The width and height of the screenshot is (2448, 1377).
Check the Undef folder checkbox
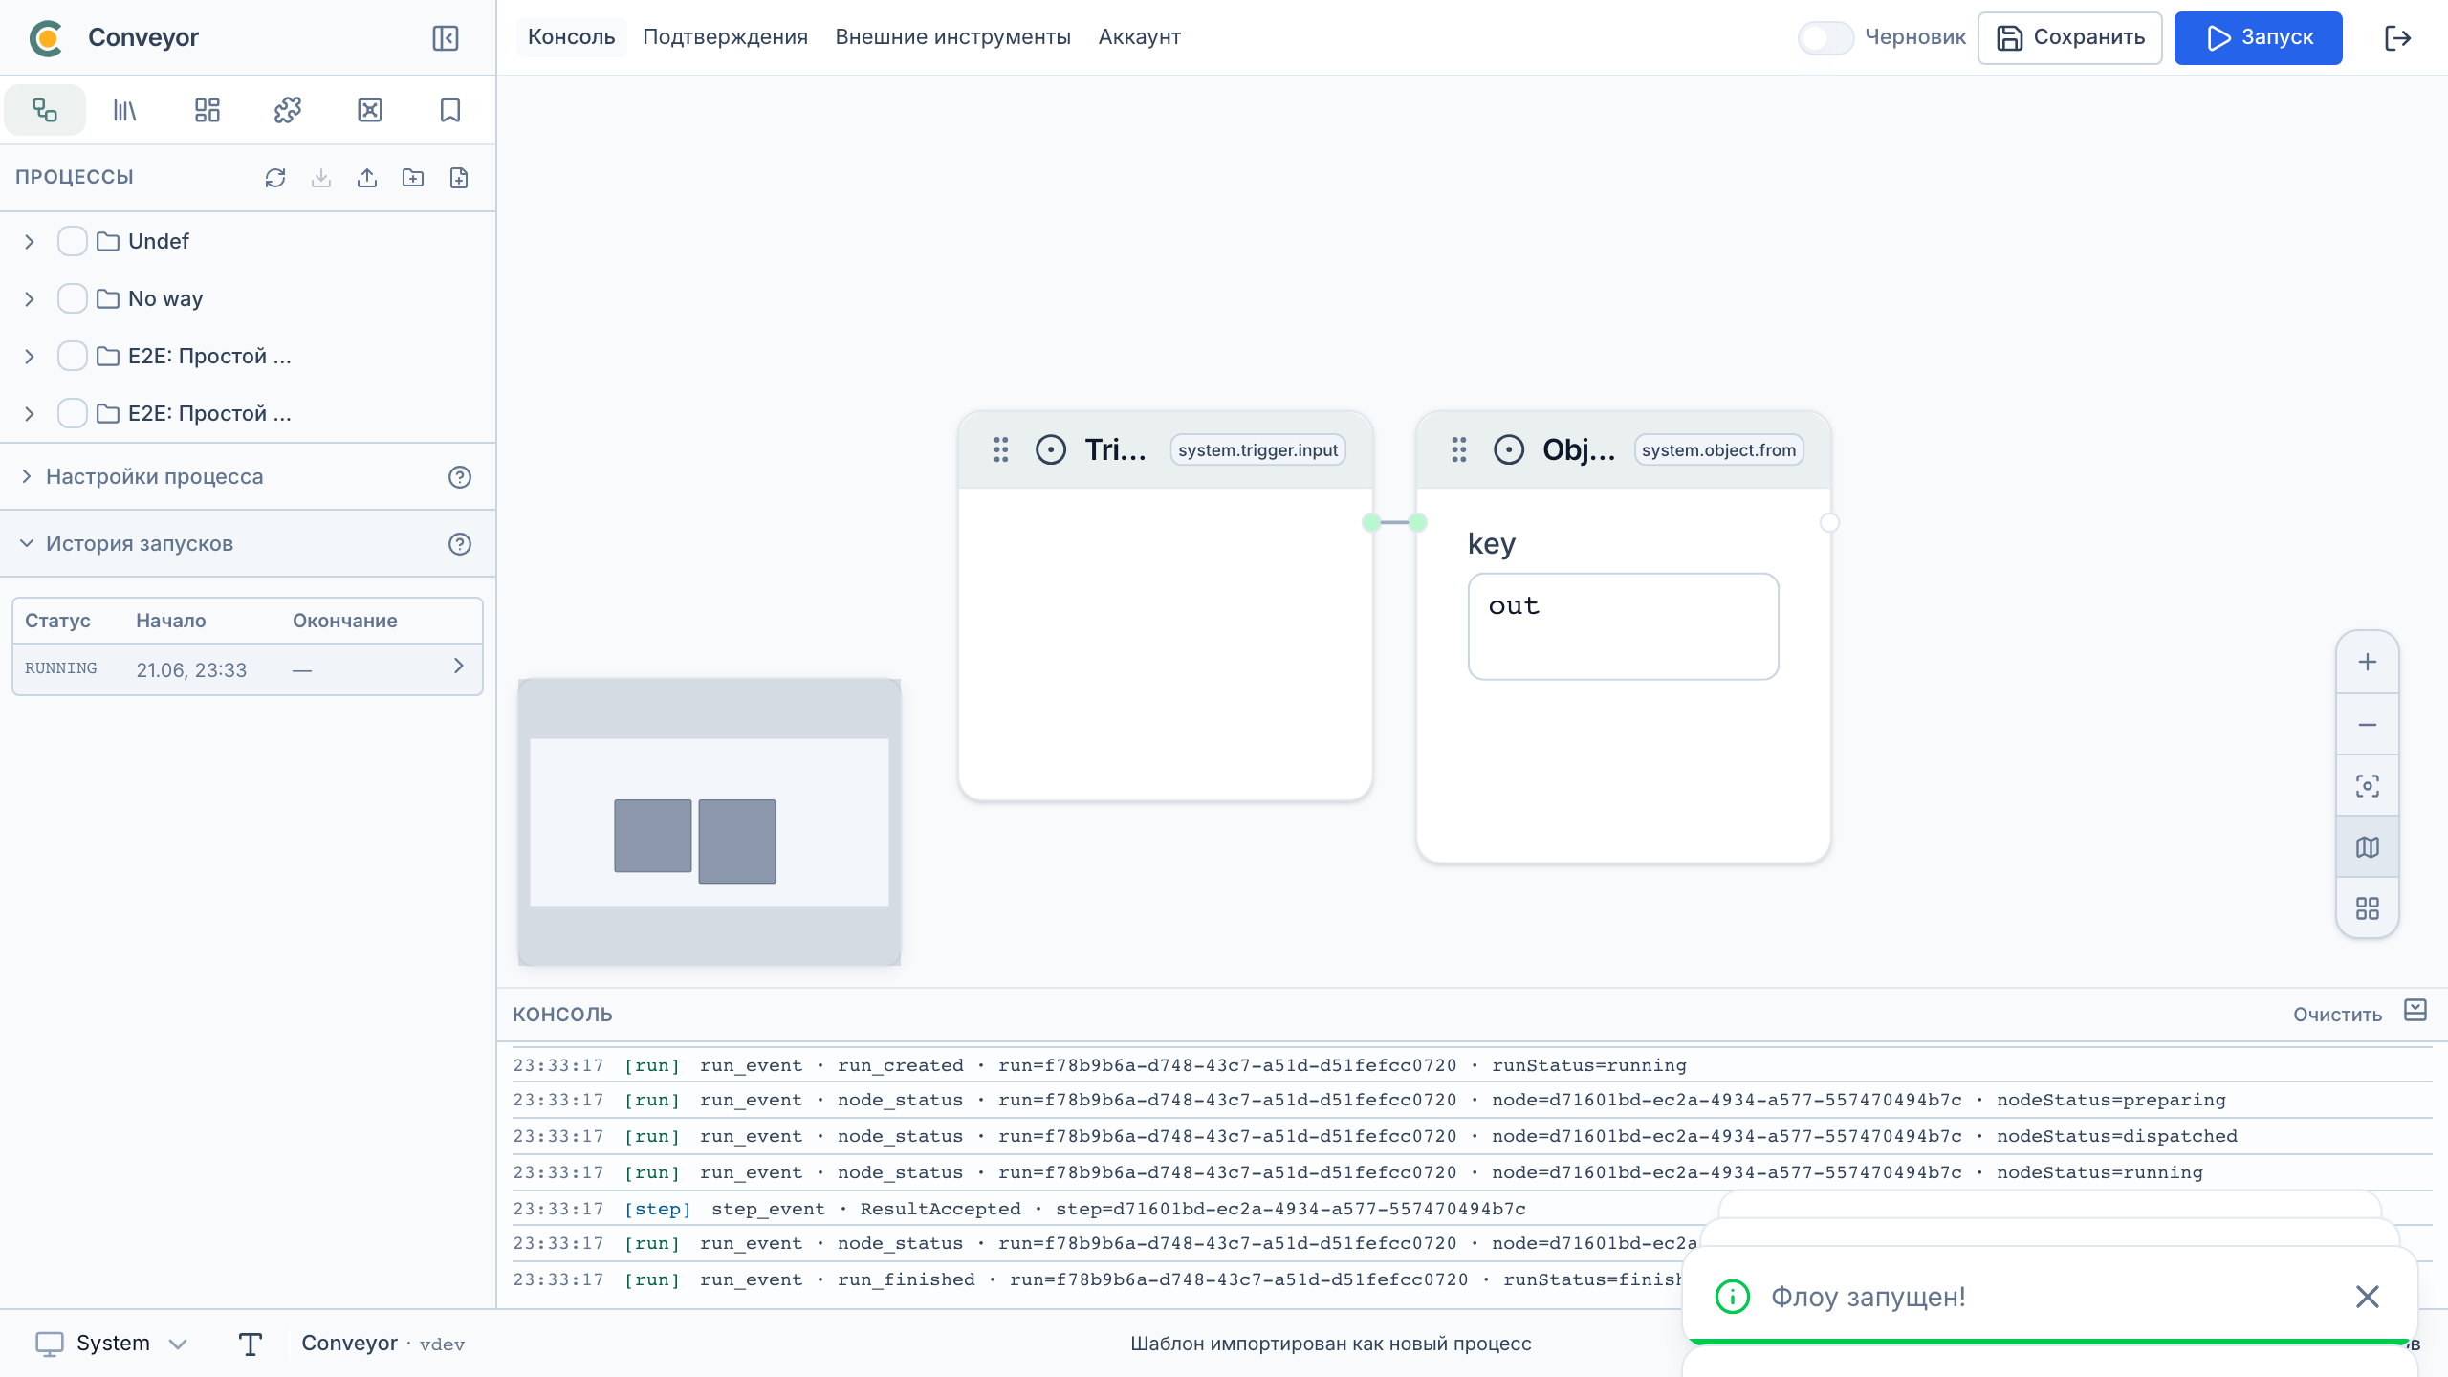pos(73,241)
